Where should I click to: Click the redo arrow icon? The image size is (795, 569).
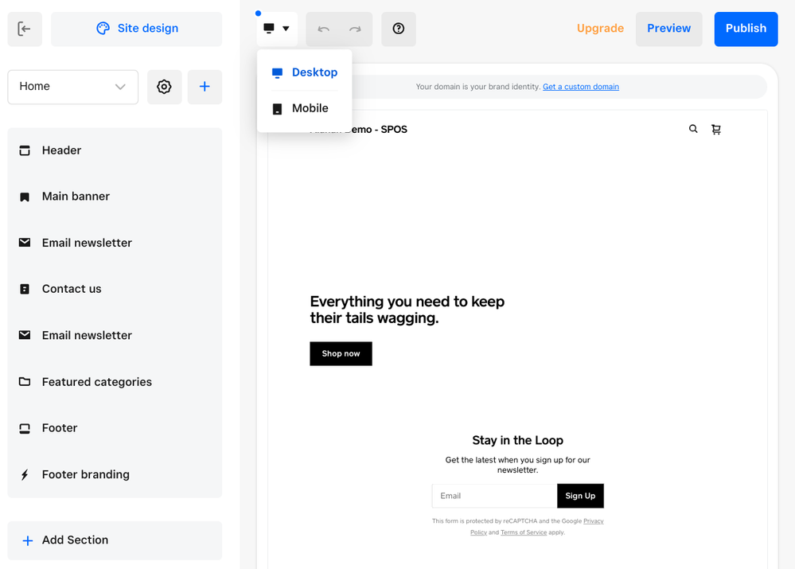pos(355,29)
